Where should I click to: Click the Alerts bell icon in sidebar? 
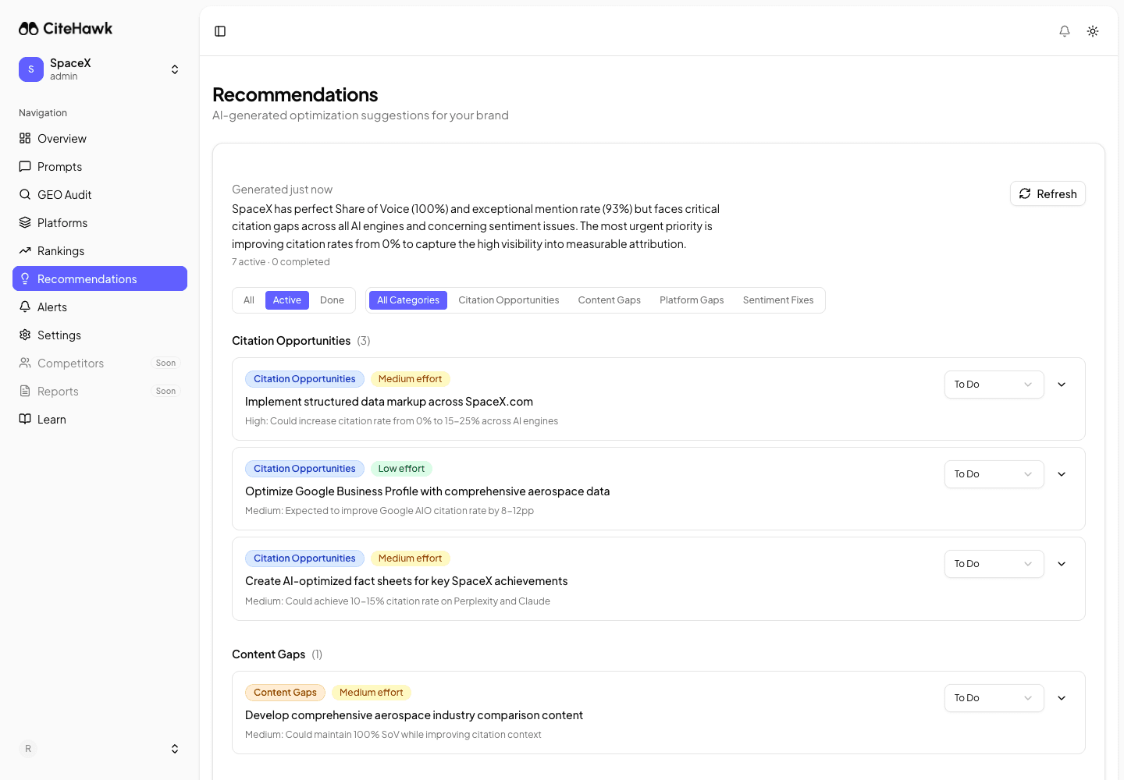point(25,307)
